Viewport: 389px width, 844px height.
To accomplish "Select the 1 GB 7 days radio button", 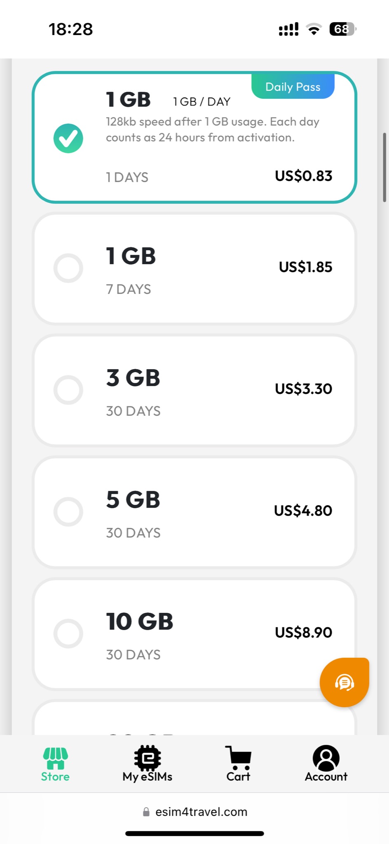I will coord(68,268).
